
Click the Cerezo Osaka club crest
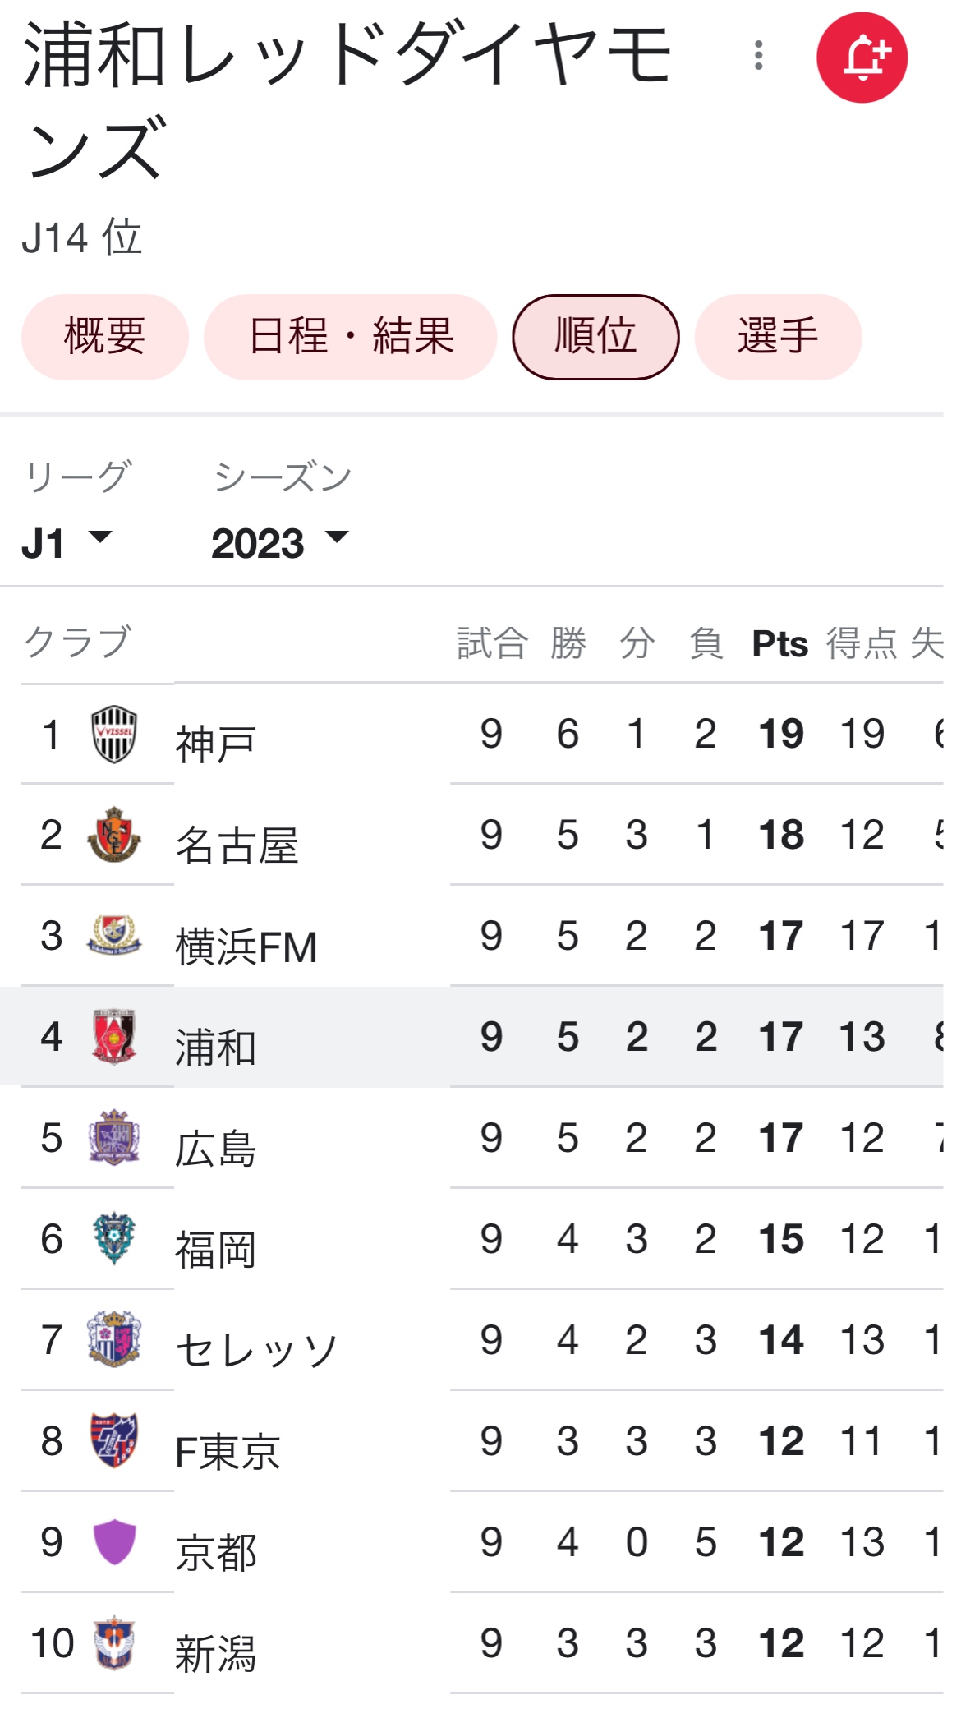(113, 1340)
